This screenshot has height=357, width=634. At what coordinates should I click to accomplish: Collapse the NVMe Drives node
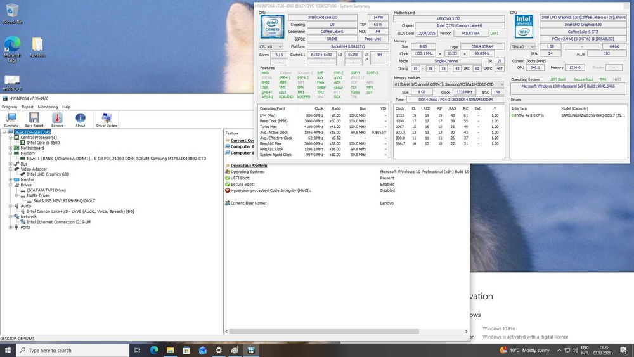(16, 196)
